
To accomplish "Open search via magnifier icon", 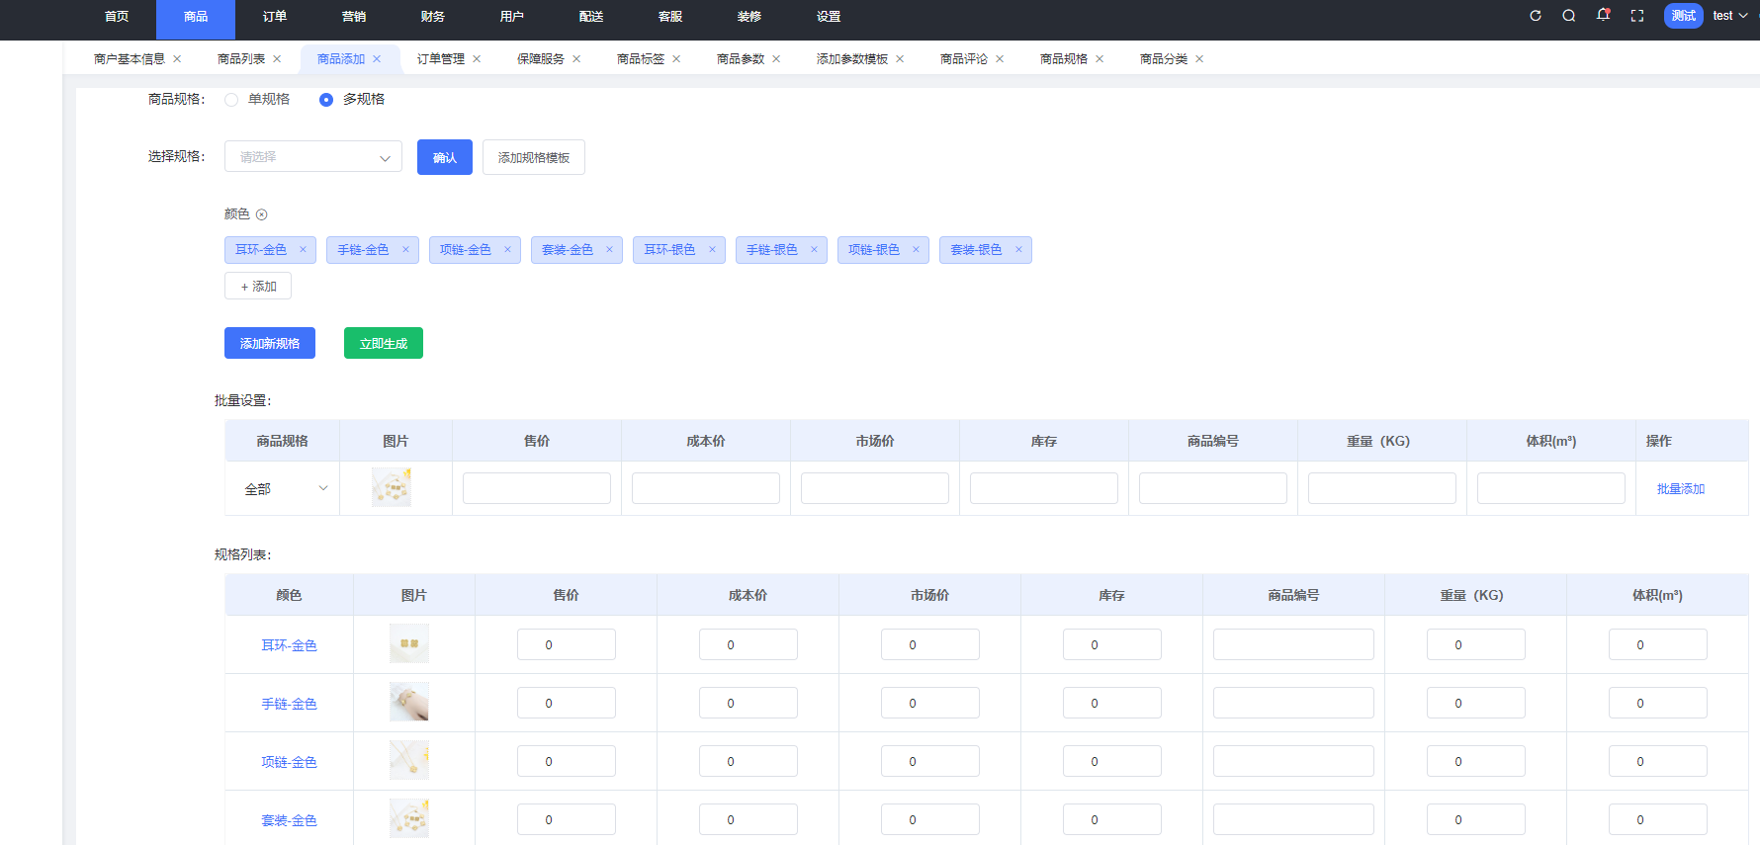I will click(1569, 16).
